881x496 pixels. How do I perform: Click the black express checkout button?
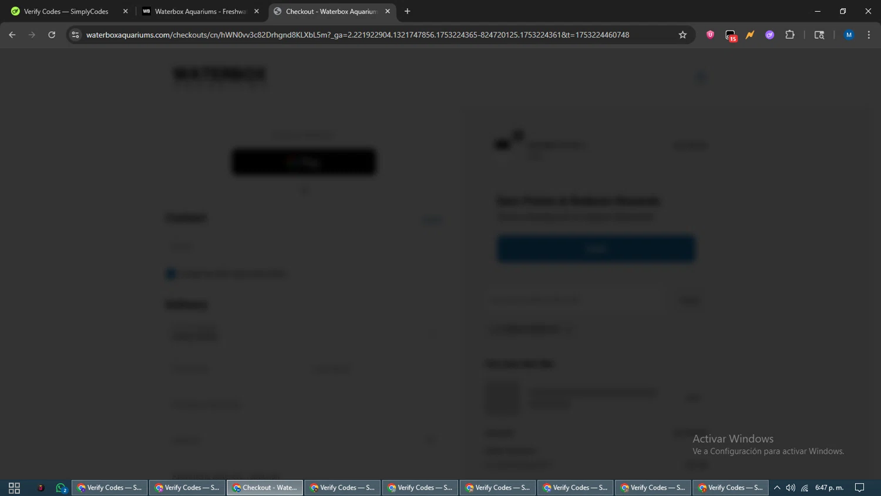click(304, 162)
